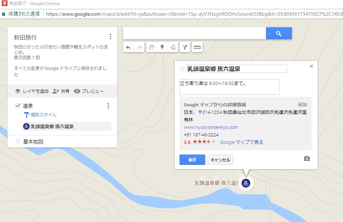The image size is (343, 222).
Task: Open www.nyuto-onsenkyo.com link
Action: [x=211, y=127]
